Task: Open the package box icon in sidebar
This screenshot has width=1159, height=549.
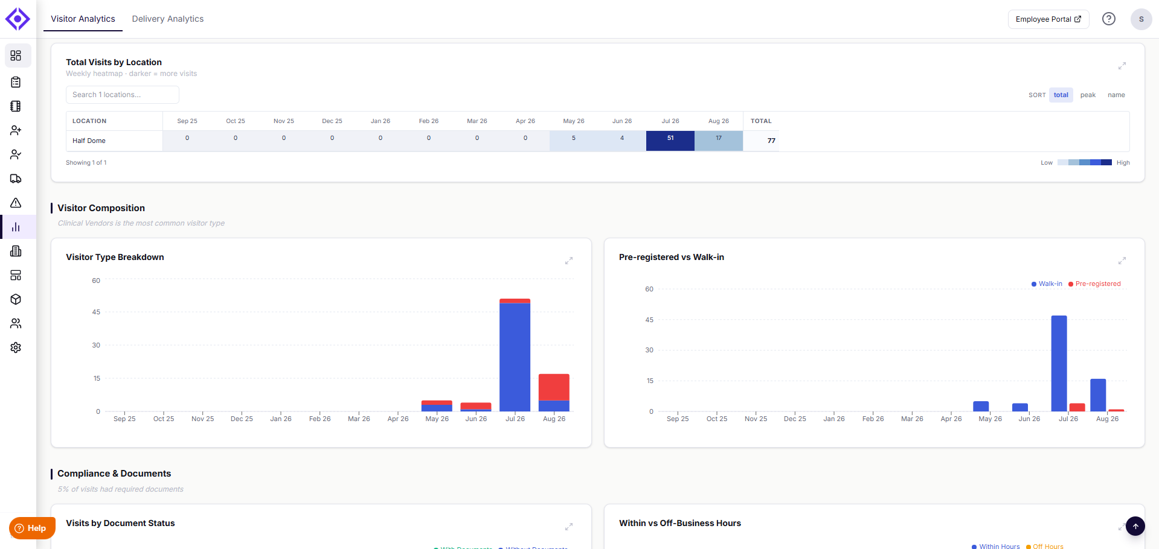Action: click(16, 299)
